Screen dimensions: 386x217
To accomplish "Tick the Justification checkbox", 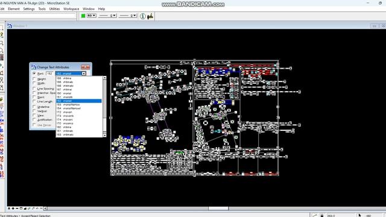I will (x=34, y=119).
